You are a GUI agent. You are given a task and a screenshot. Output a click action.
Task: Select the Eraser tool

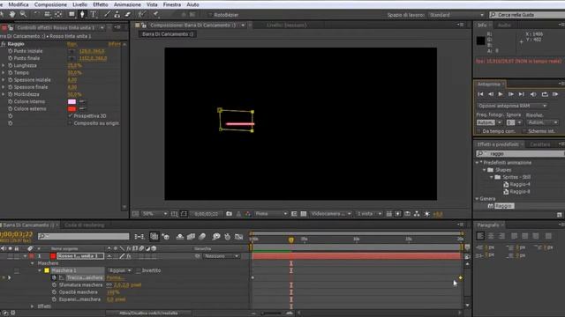click(127, 14)
